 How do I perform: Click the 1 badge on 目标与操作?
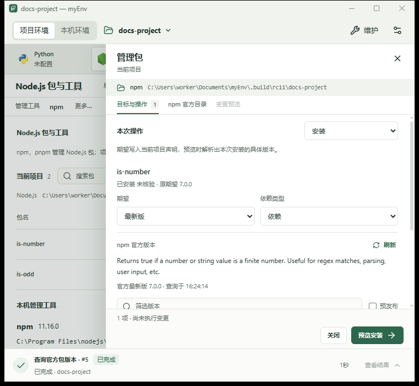[155, 105]
